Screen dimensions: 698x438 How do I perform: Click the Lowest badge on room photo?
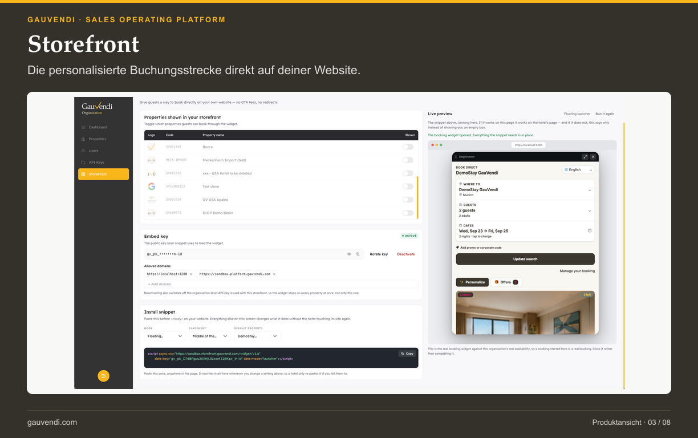coord(465,295)
